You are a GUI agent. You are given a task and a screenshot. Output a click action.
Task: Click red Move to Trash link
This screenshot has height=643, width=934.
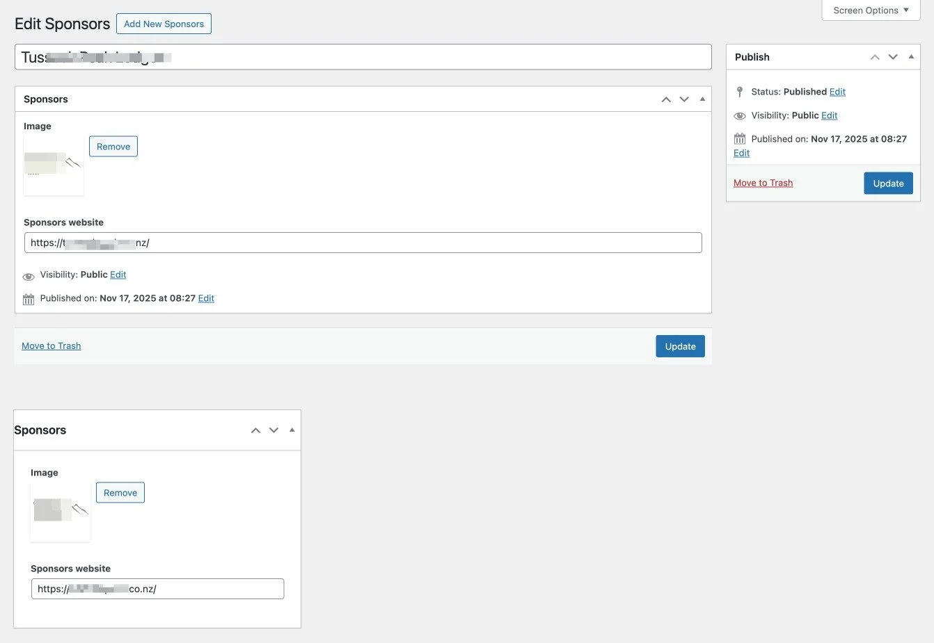click(x=763, y=183)
